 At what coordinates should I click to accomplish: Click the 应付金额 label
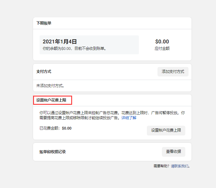162,48
